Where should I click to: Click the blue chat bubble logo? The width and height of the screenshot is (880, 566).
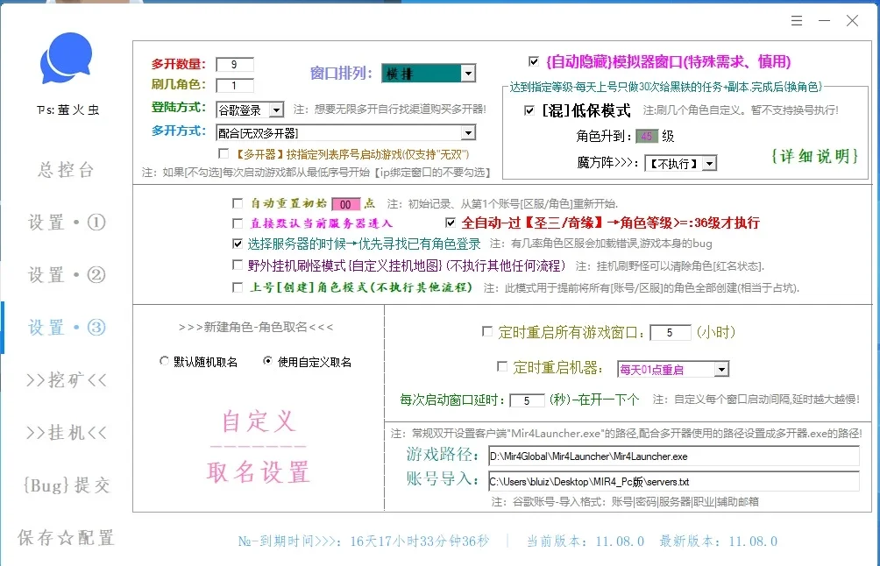(66, 58)
